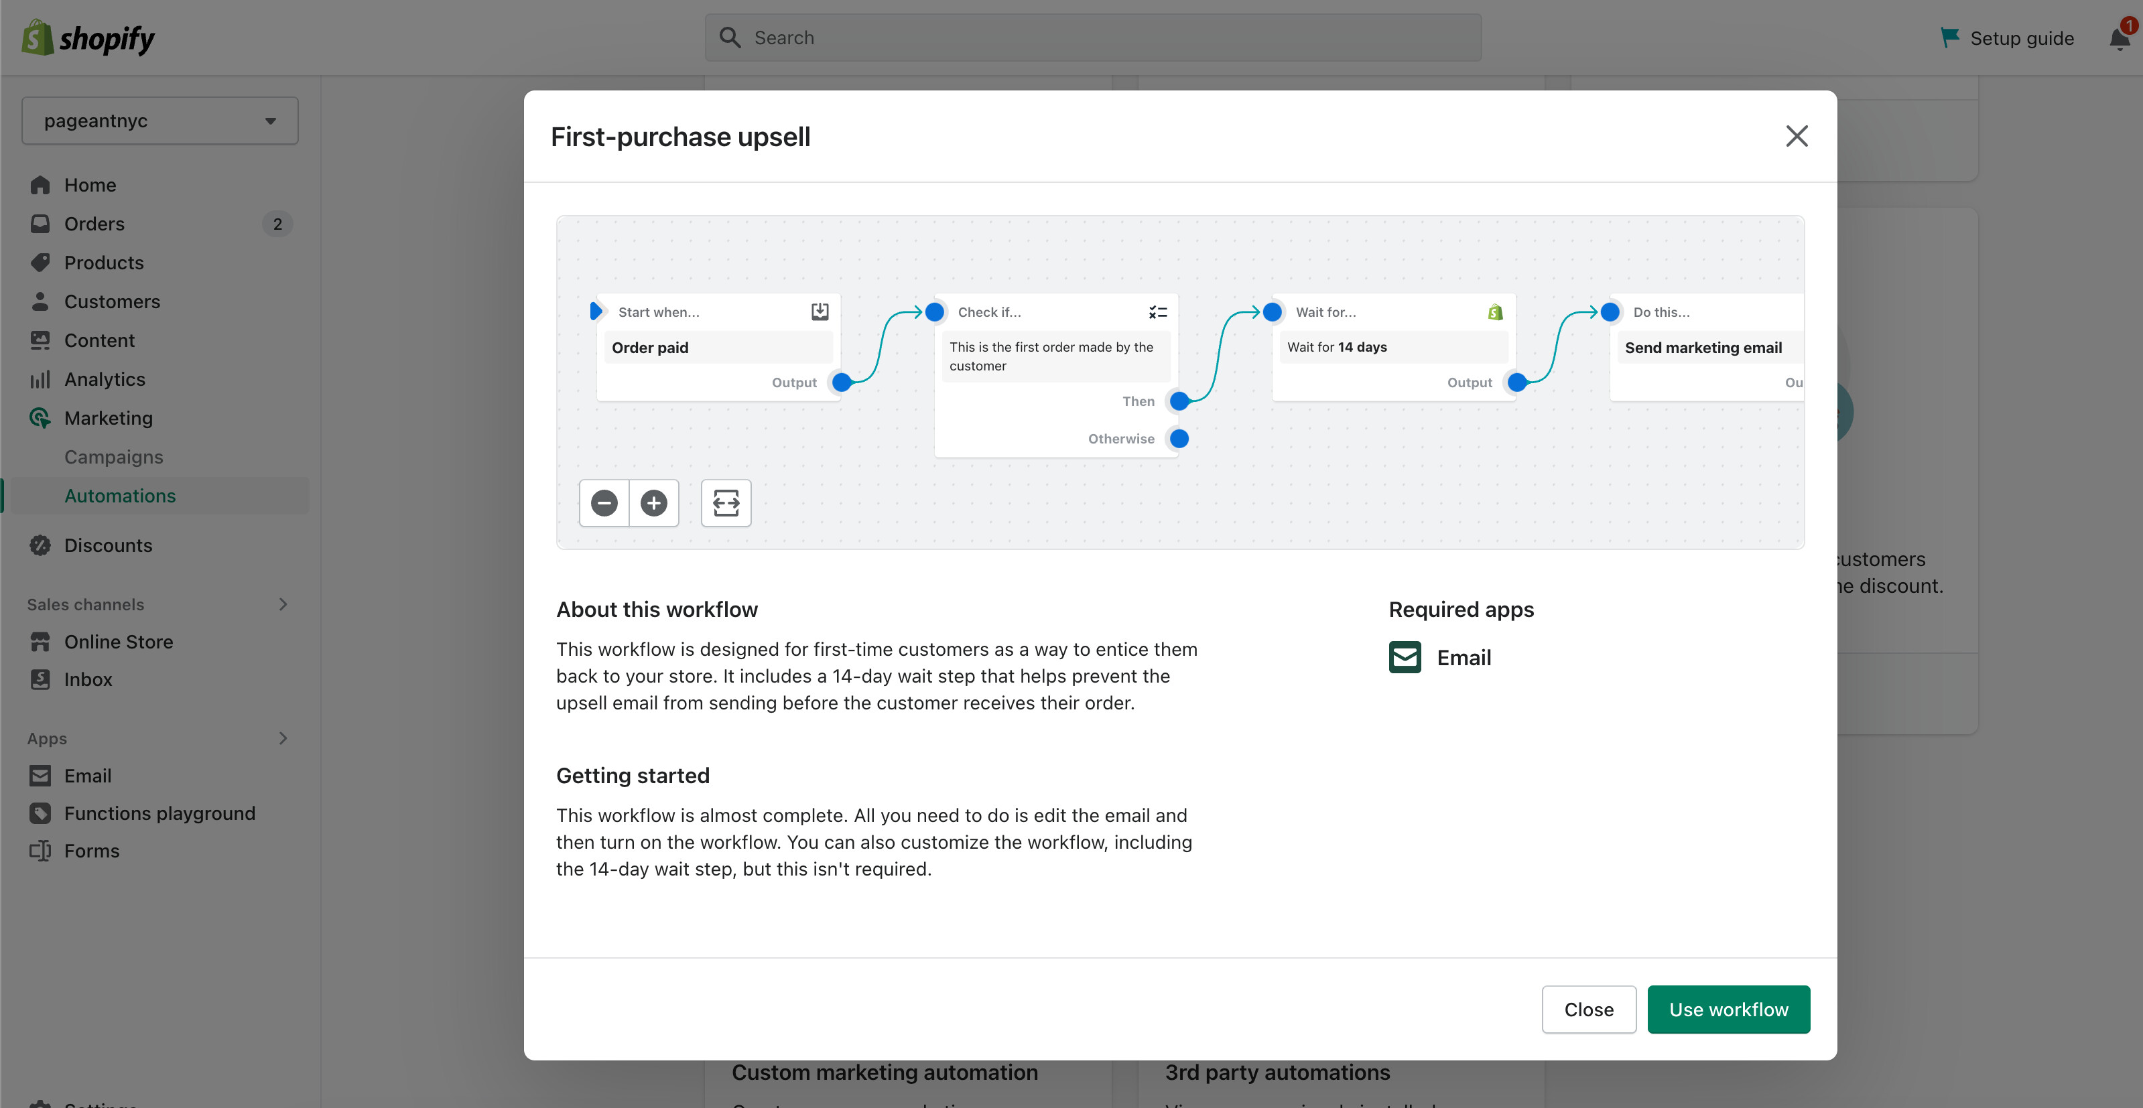Go to the Campaigns menu item

pos(113,457)
